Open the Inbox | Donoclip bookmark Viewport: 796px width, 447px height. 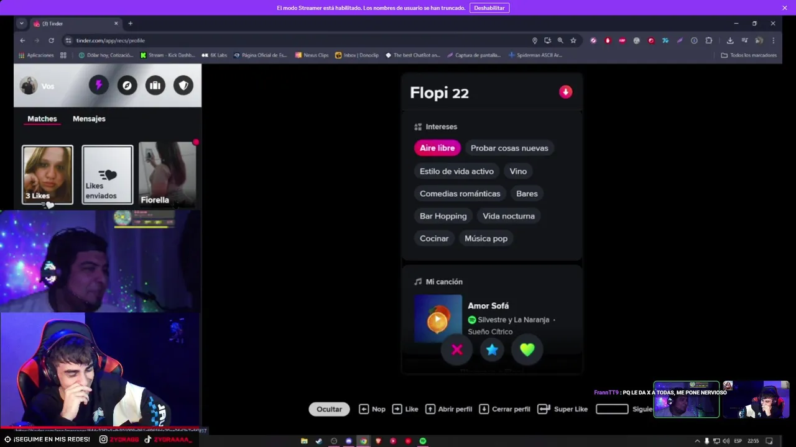pyautogui.click(x=357, y=55)
